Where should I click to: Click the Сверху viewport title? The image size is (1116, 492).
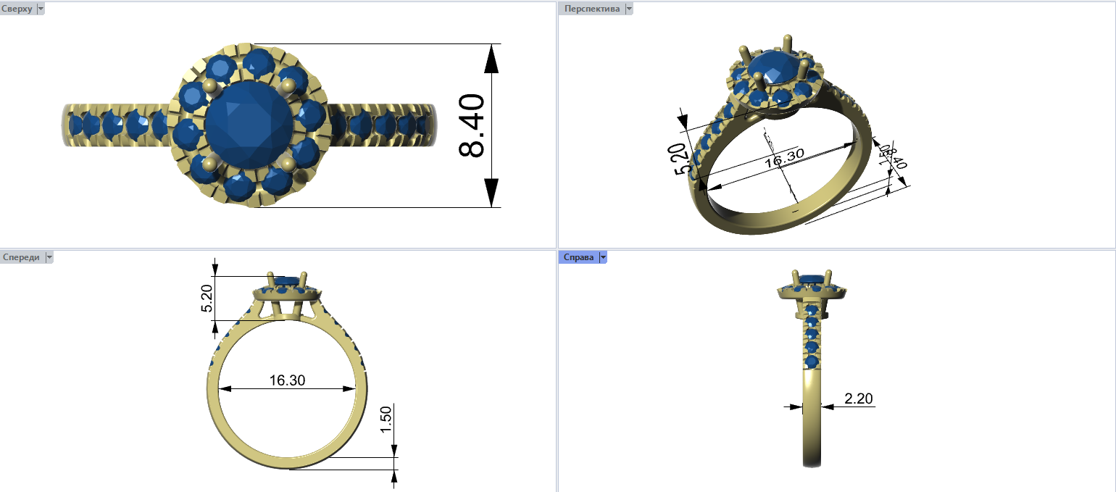[x=17, y=9]
